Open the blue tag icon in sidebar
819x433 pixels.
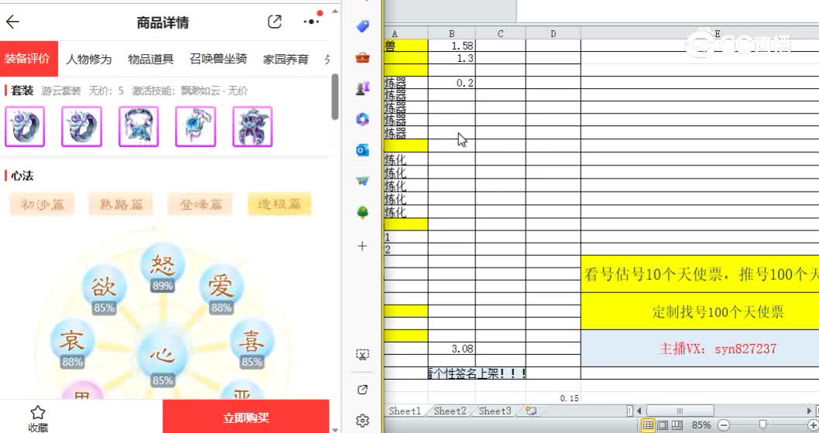tap(362, 26)
